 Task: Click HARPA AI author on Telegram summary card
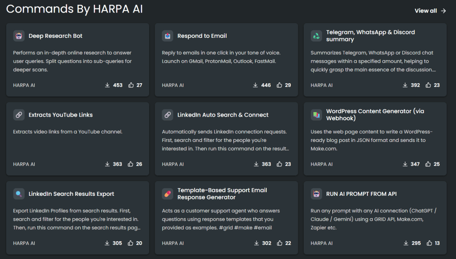click(322, 85)
